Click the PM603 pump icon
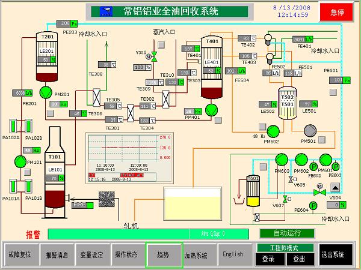The width and height of the screenshot is (361, 270). tap(282, 160)
